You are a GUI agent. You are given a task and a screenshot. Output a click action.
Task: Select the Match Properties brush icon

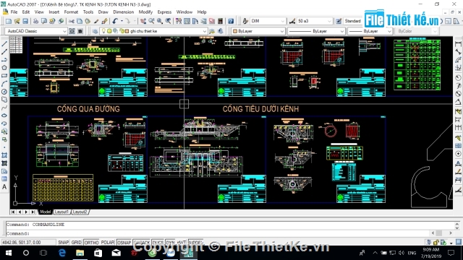pyautogui.click(x=96, y=21)
